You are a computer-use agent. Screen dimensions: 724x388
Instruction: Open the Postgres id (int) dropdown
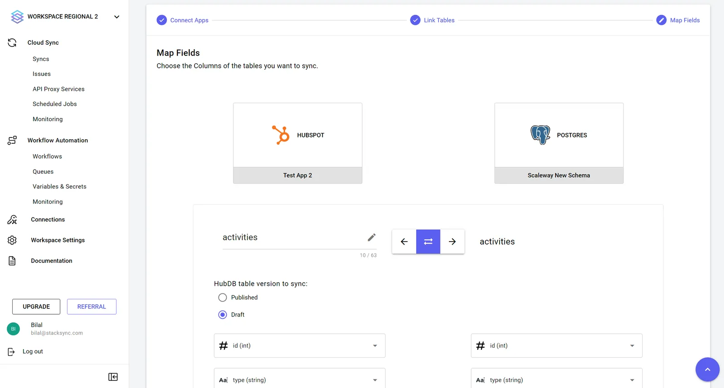coord(557,345)
